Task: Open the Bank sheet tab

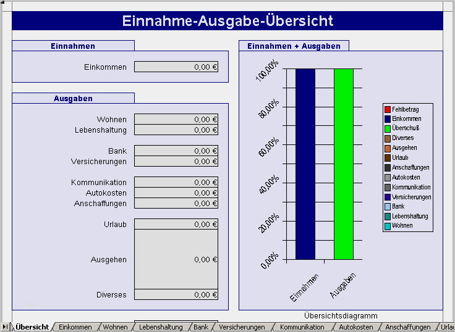Action: tap(201, 327)
